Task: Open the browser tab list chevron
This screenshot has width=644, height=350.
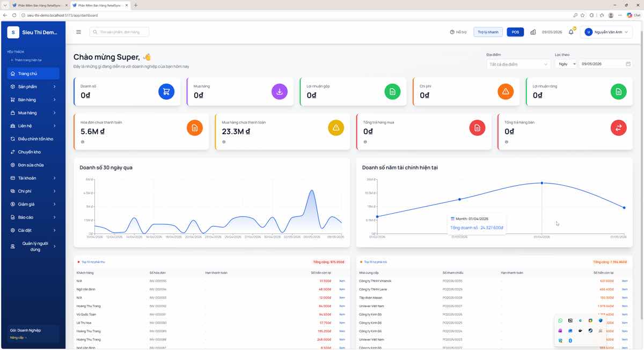Action: [x=5, y=5]
